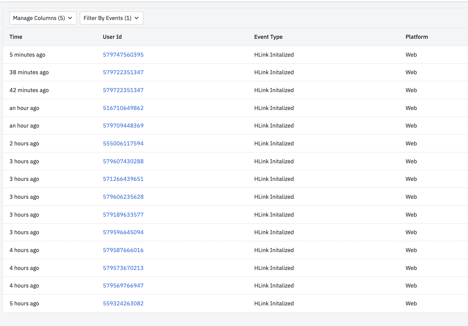Expand the Filter By Events (1) dropdown
The image size is (468, 326).
111,18
